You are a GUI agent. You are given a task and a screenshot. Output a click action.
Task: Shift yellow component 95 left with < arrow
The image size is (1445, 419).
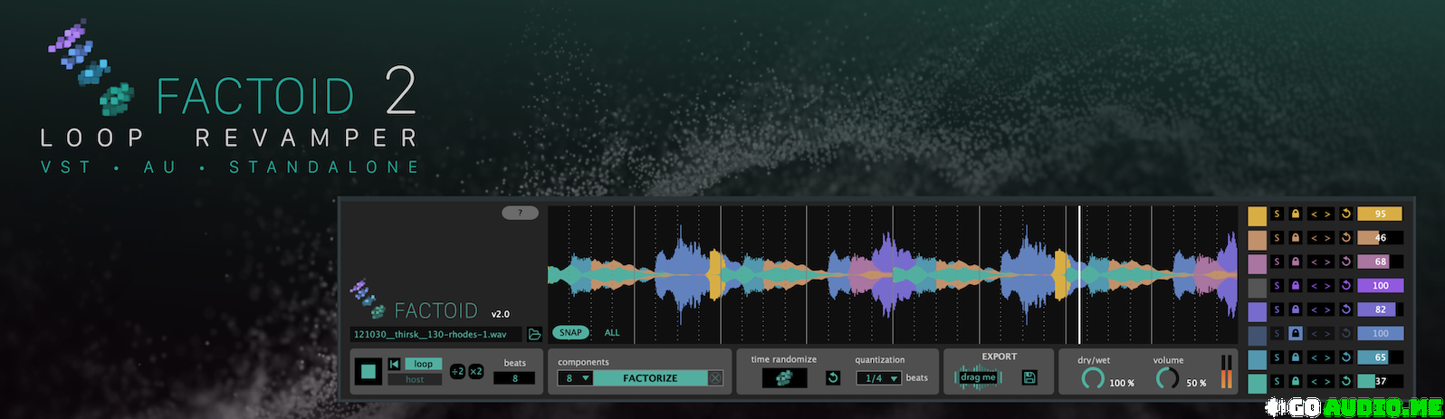(1315, 214)
